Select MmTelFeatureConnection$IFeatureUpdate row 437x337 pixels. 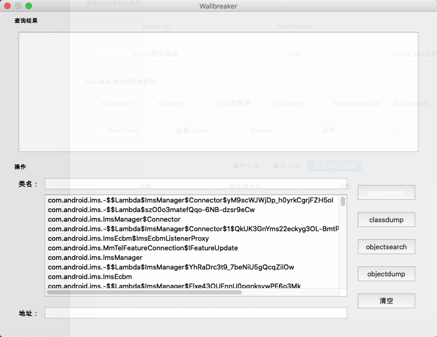click(193, 248)
